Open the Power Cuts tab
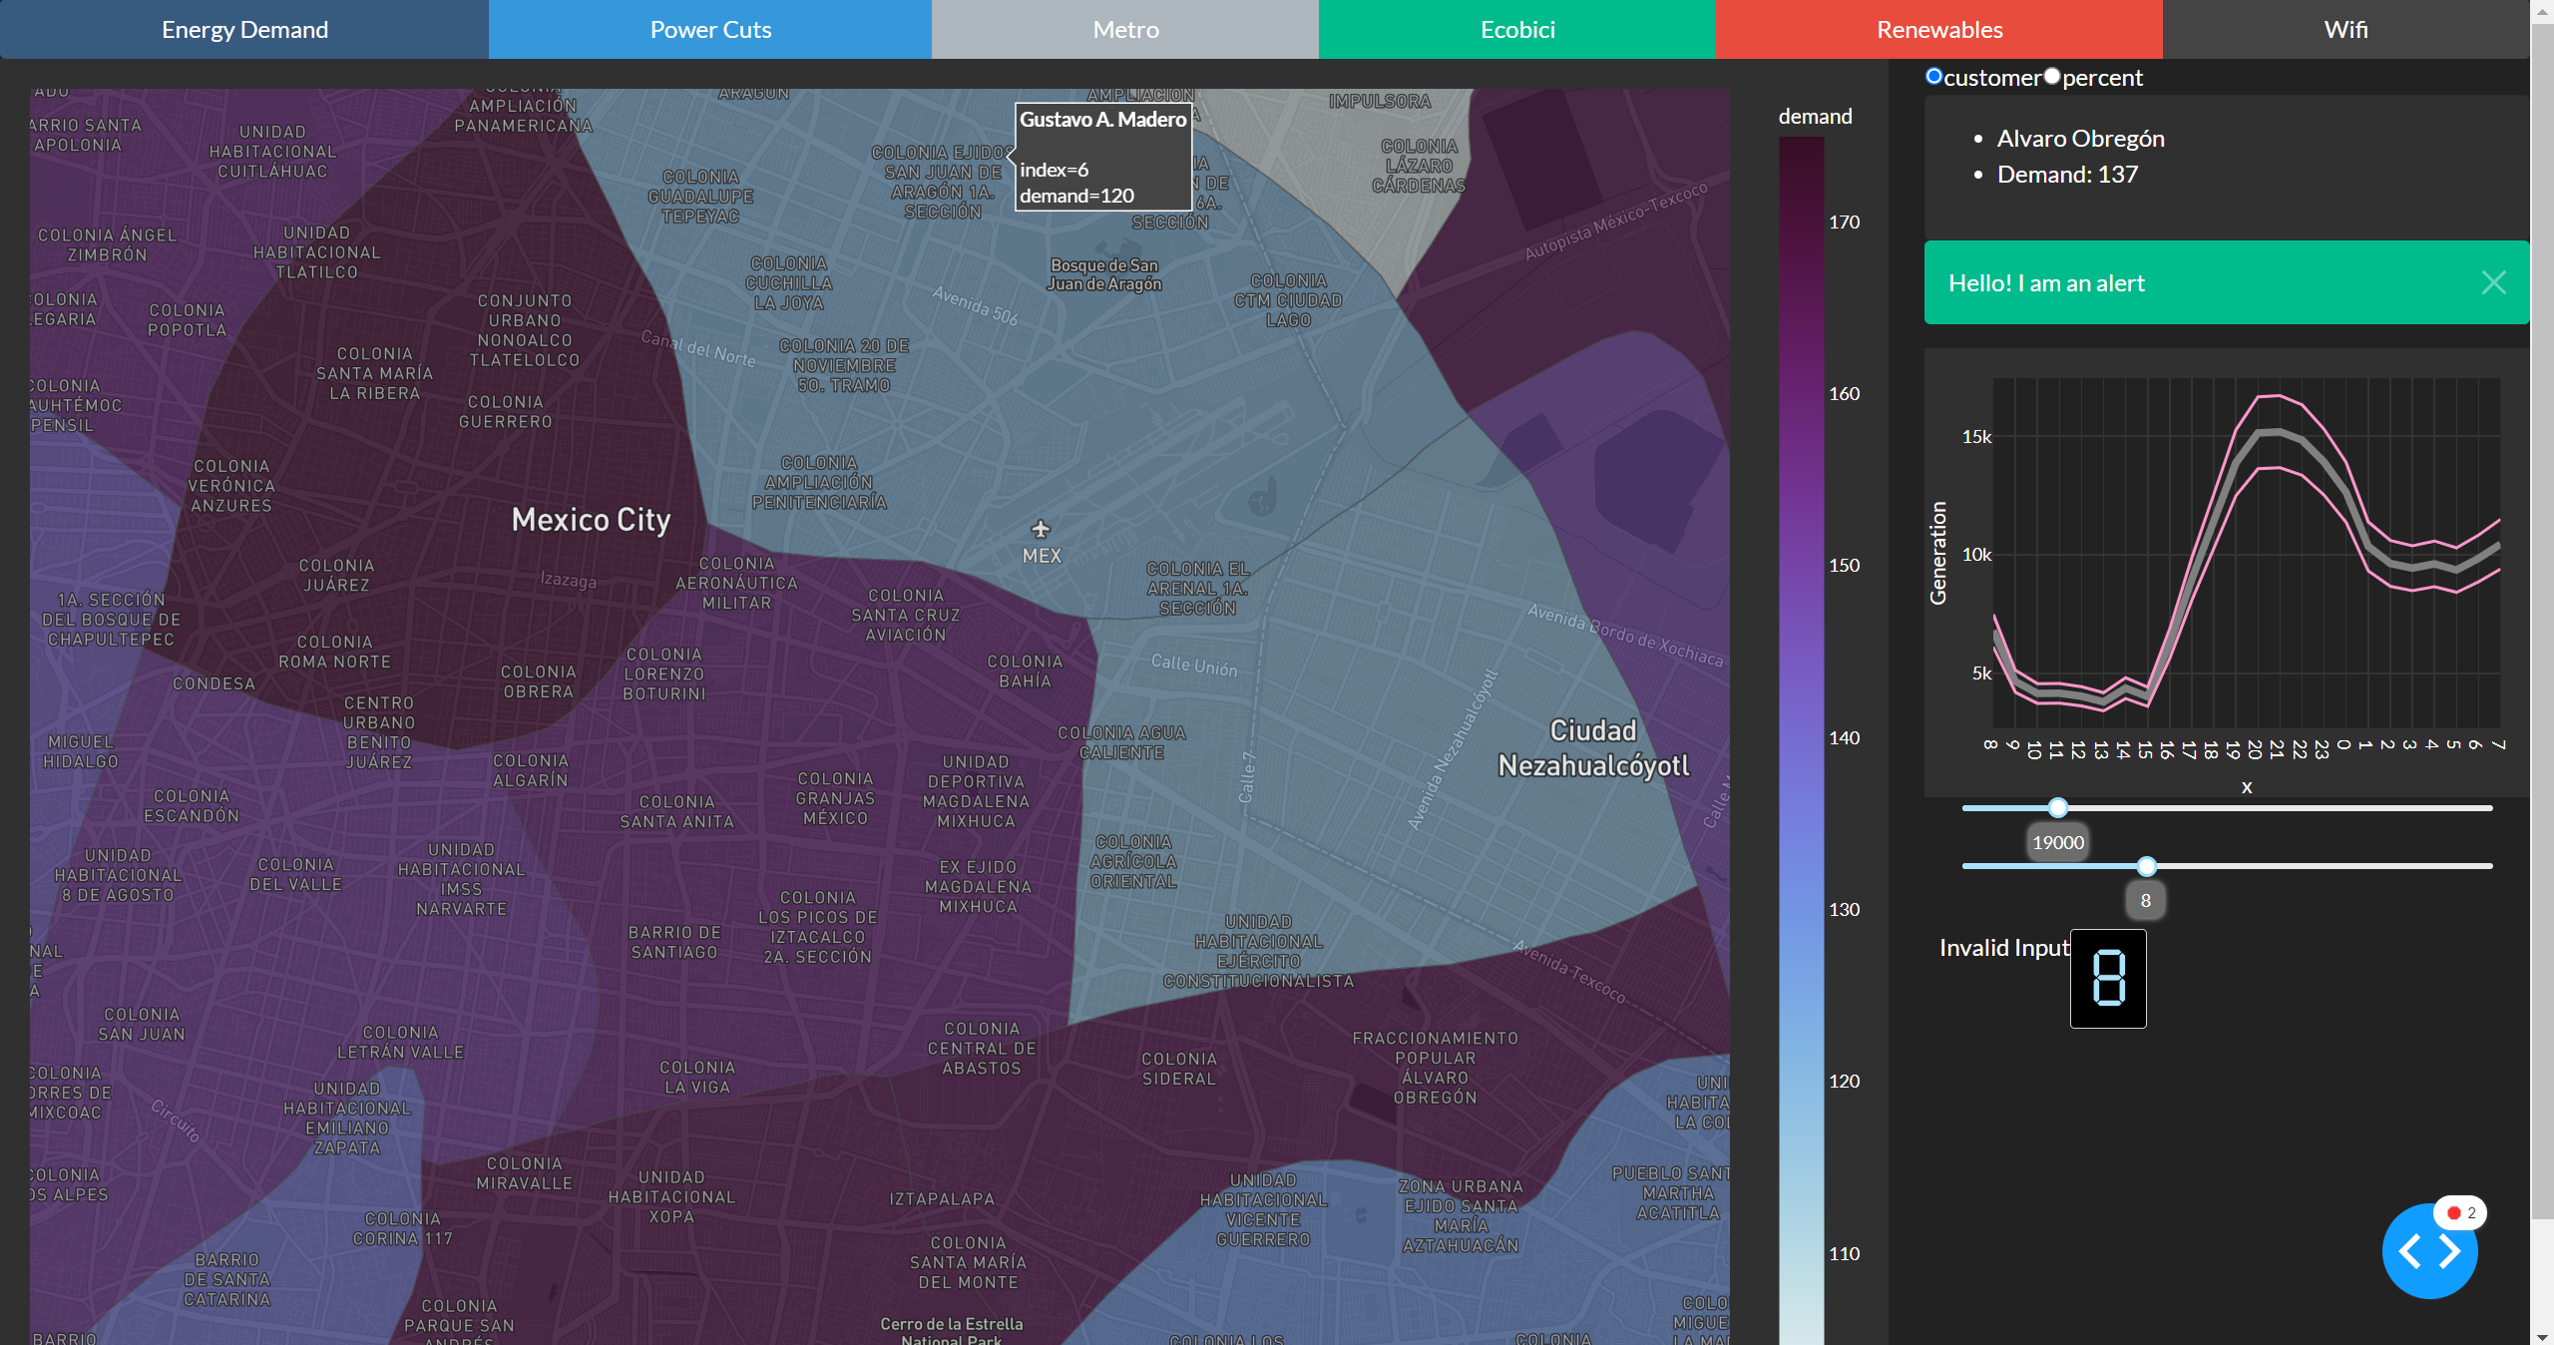 710,30
